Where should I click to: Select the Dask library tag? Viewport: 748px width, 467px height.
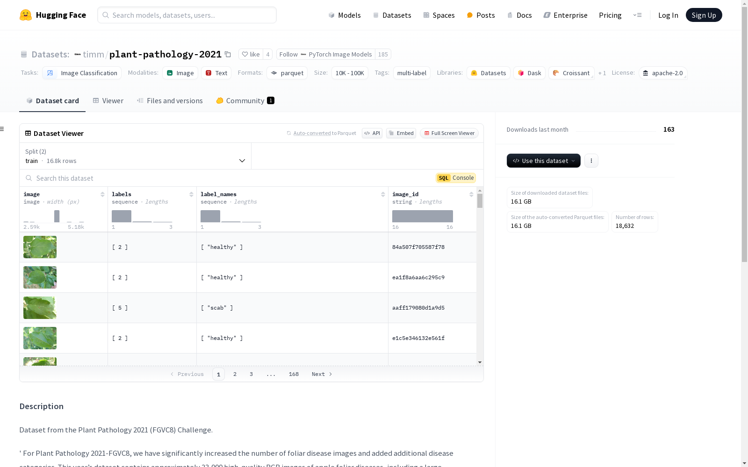coord(529,73)
